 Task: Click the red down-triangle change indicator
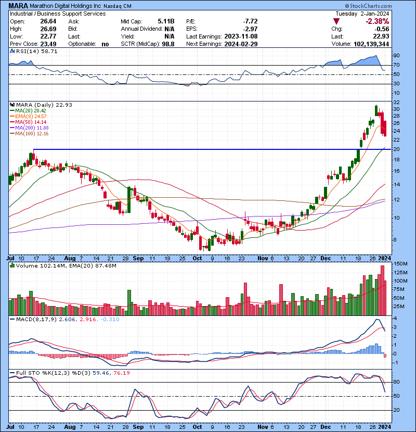336,21
